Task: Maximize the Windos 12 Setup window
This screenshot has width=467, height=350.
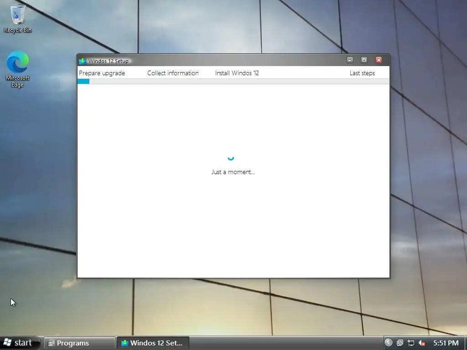Action: click(x=364, y=60)
